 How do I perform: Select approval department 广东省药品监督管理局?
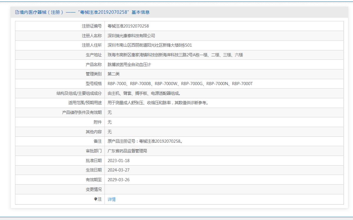127,151
